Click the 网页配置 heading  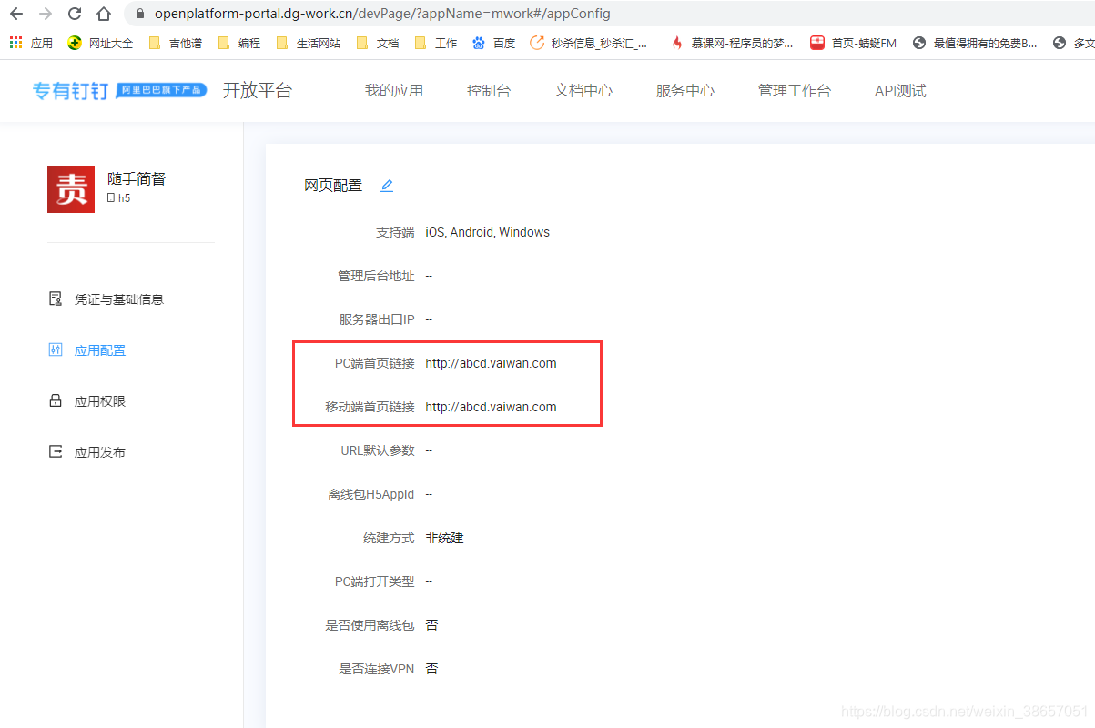tap(333, 186)
